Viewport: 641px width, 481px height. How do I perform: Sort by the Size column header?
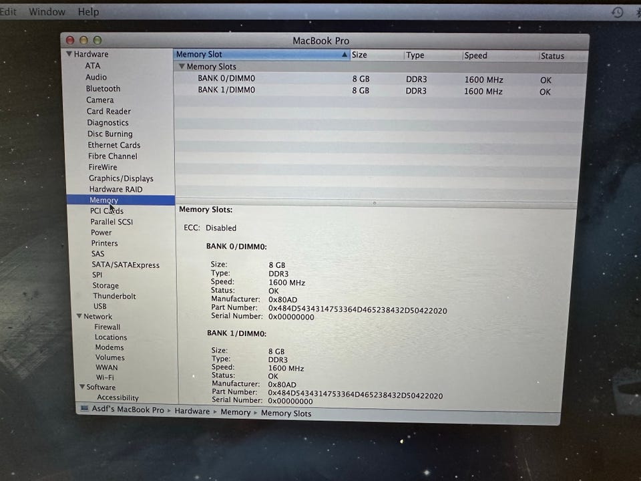[x=377, y=55]
